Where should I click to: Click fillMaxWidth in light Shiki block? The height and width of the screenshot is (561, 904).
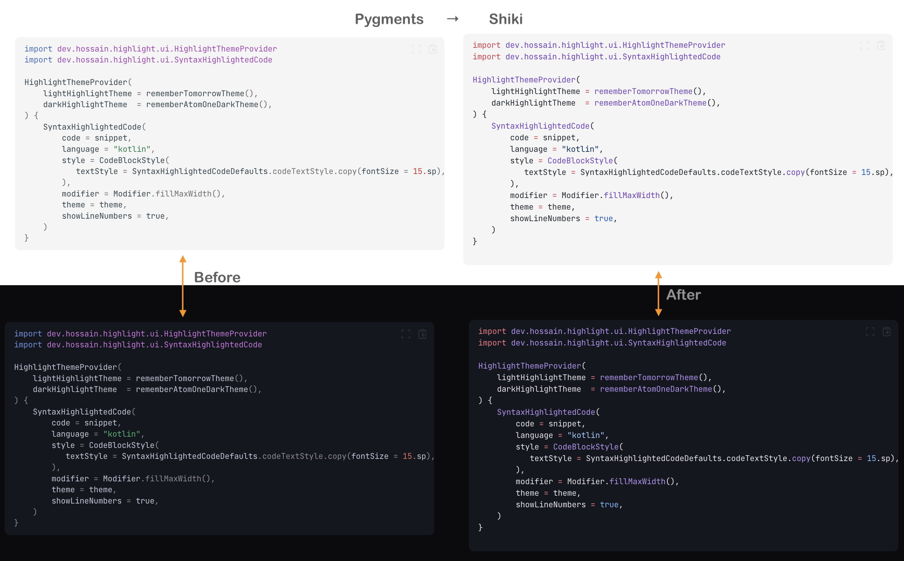[x=632, y=196]
